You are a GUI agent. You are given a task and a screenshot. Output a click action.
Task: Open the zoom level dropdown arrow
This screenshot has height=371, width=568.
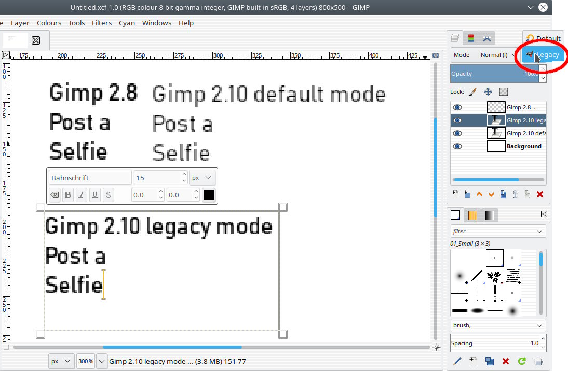tap(102, 361)
